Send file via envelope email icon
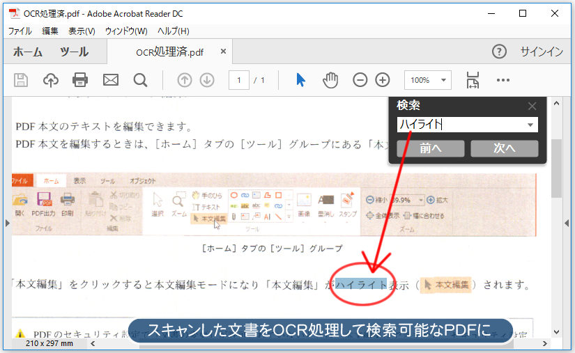The image size is (575, 353). click(x=110, y=80)
